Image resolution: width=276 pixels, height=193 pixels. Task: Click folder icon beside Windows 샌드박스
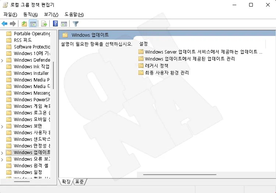coord(9,139)
